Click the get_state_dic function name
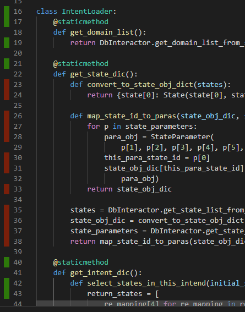245x312 pixels. 97,74
